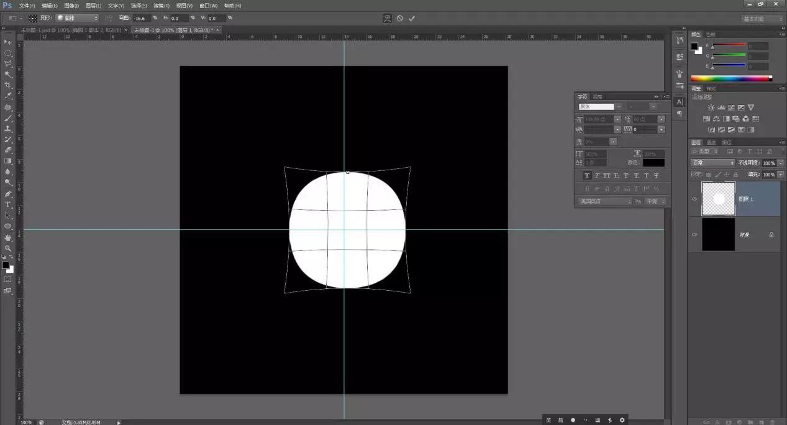Select the Elliptical Marquee tool
This screenshot has width=787, height=425.
[x=8, y=53]
